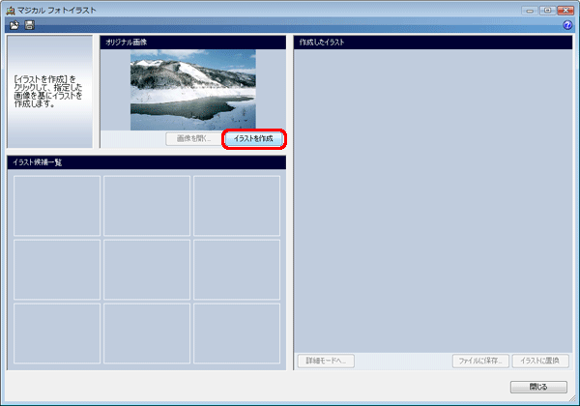Click the 閉じる button

(538, 387)
